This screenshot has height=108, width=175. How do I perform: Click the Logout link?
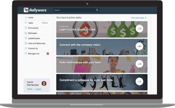pyautogui.click(x=38, y=89)
